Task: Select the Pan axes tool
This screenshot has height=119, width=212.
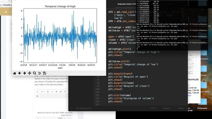Action: 29,73
